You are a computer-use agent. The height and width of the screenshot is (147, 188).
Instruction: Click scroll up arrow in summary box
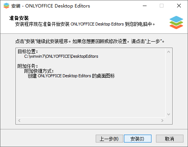click(x=168, y=52)
